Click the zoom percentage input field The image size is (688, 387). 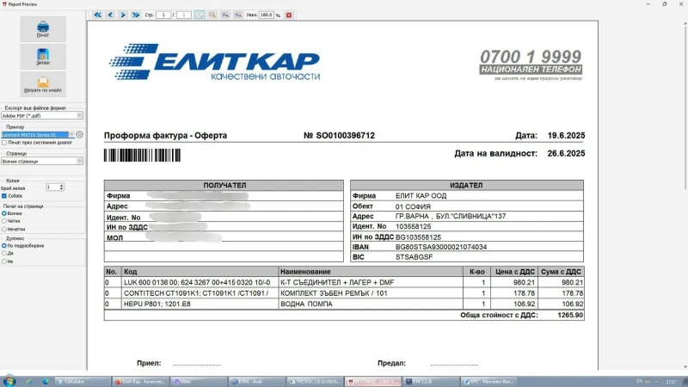(x=266, y=15)
